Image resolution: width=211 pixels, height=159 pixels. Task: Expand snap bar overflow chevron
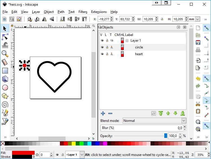point(207,137)
